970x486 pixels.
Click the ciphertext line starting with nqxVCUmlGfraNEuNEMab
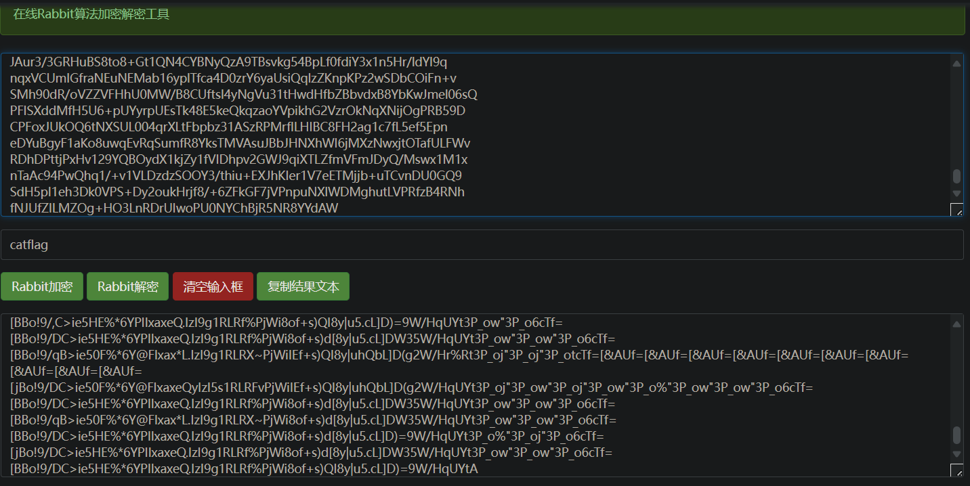coord(234,79)
